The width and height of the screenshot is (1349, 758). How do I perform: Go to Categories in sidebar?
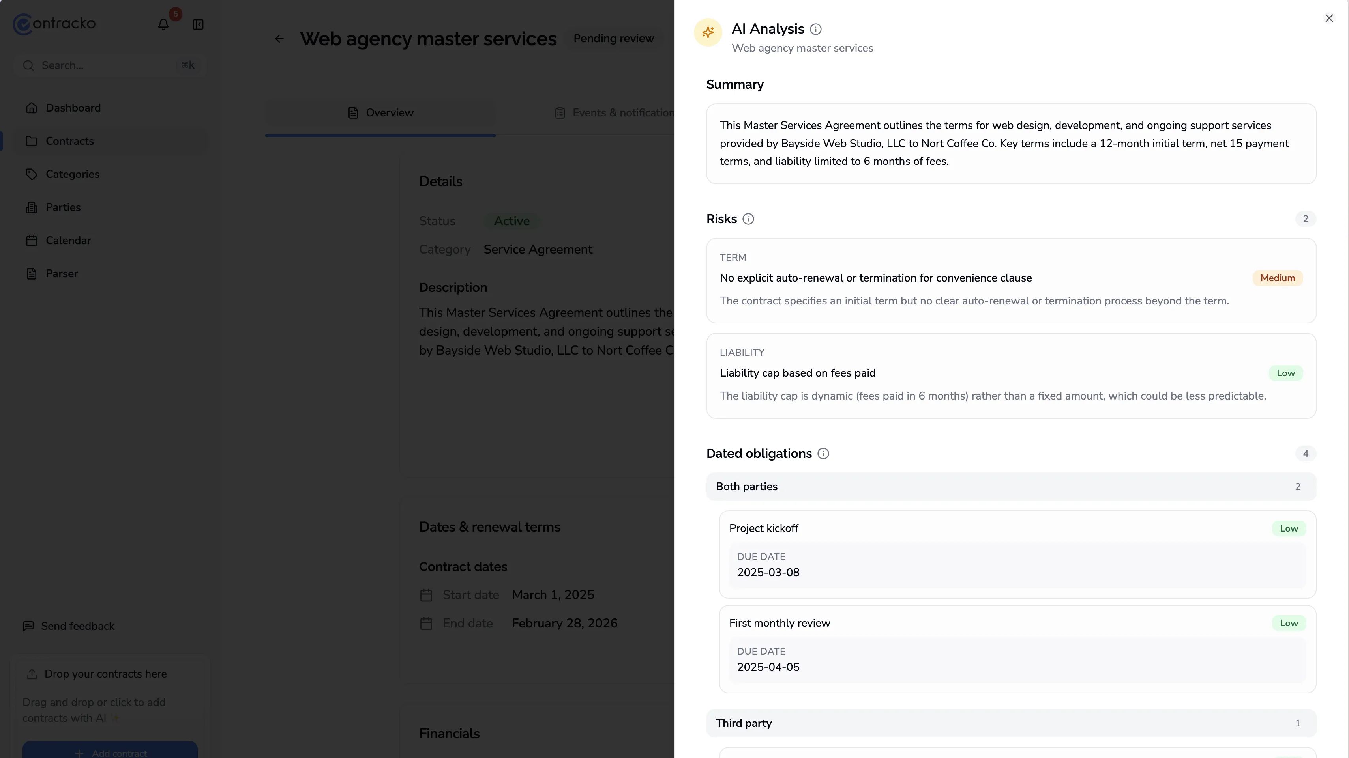110,174
